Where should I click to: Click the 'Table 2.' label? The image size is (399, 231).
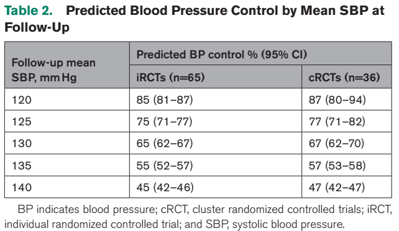click(x=29, y=11)
